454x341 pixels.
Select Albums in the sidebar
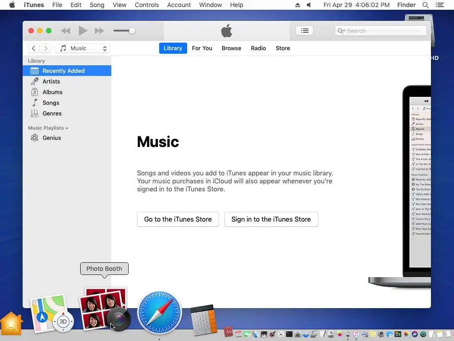click(67, 92)
